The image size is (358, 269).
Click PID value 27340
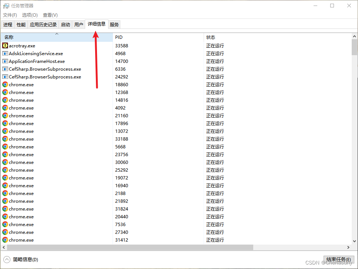click(122, 232)
